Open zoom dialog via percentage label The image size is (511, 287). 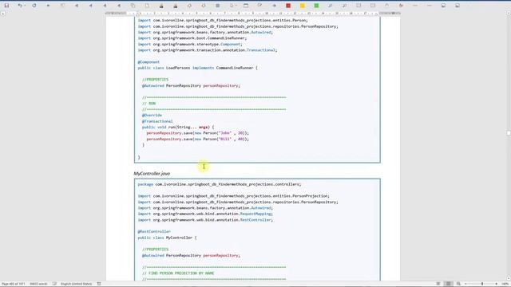(505, 284)
